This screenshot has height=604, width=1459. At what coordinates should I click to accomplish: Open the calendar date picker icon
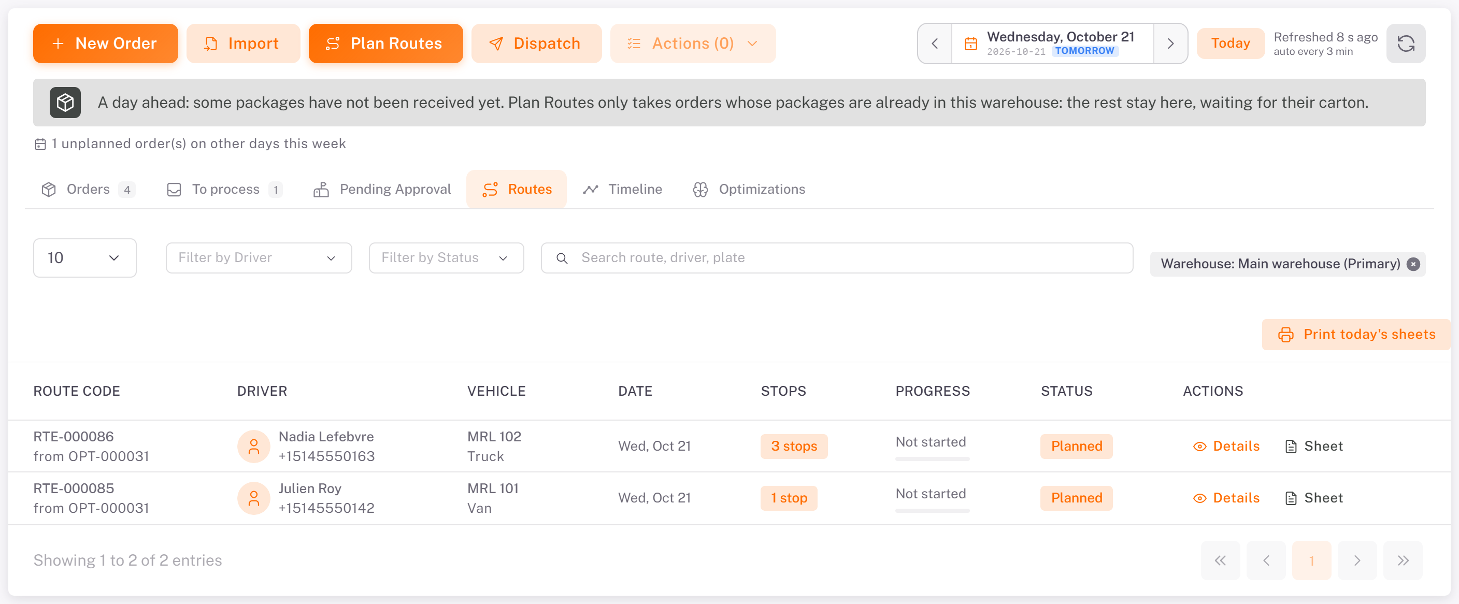[970, 44]
